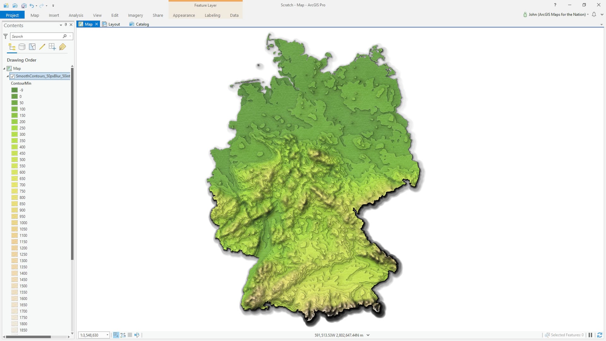This screenshot has width=606, height=341.
Task: Open the Data feature layer tab
Action: pos(234,15)
